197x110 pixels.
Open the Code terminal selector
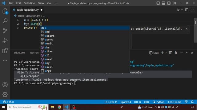[154, 53]
